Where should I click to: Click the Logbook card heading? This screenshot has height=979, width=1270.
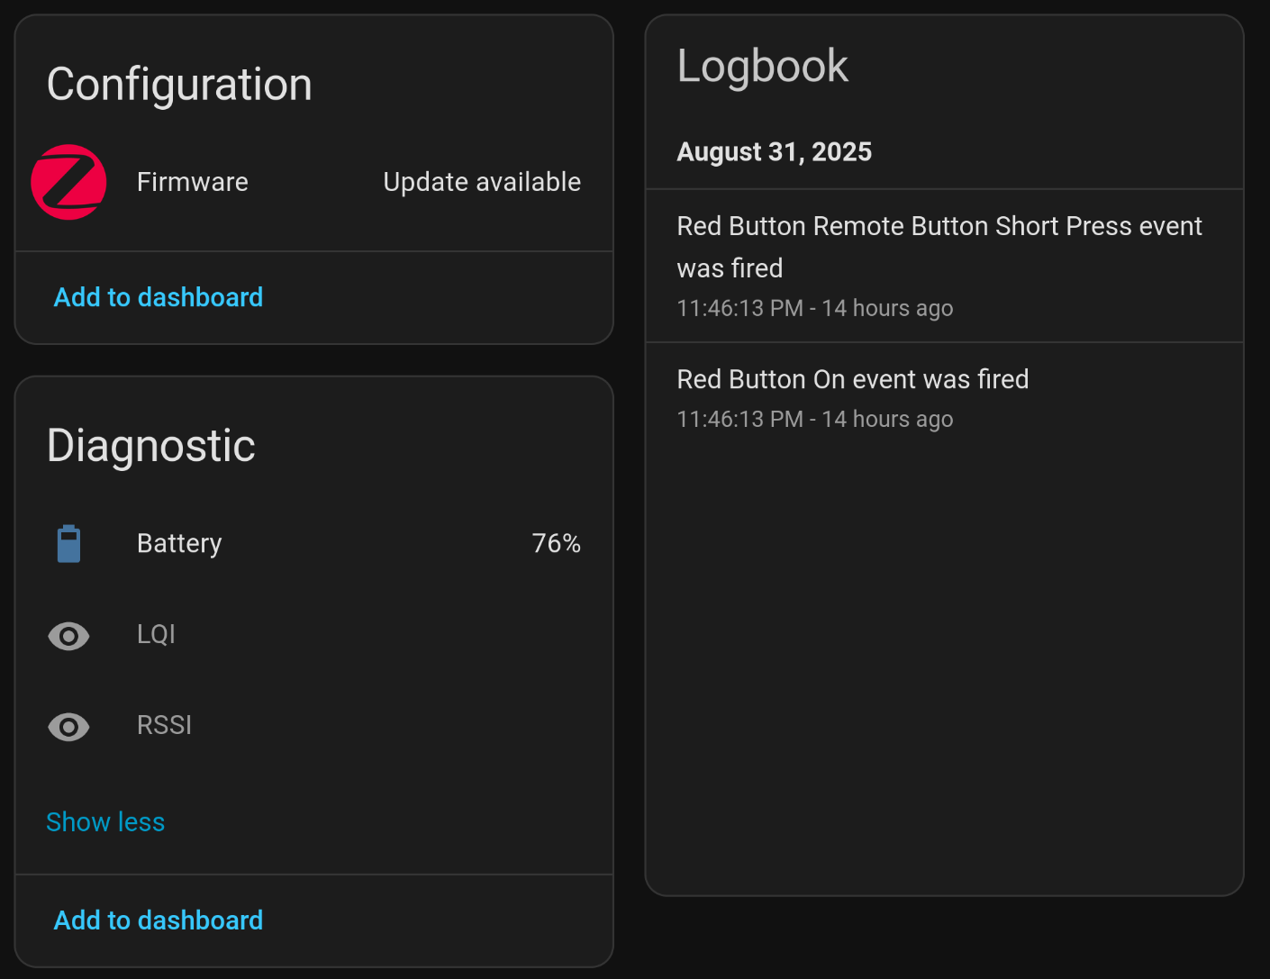click(x=762, y=66)
